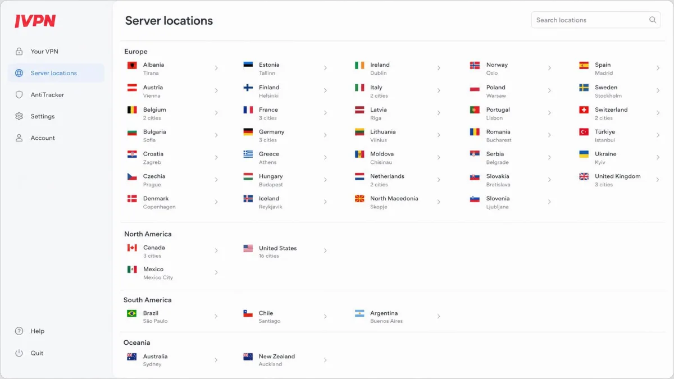Click the Finland Helsinki entry

click(x=285, y=91)
